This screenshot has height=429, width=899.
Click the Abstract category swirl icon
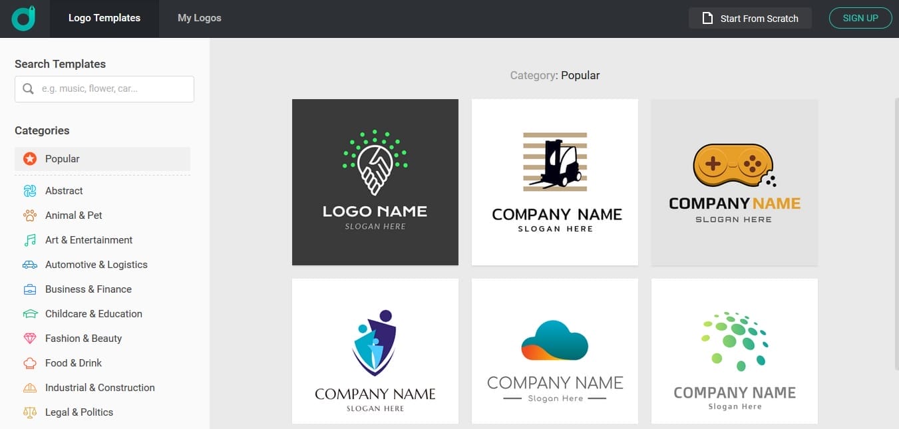tap(29, 190)
